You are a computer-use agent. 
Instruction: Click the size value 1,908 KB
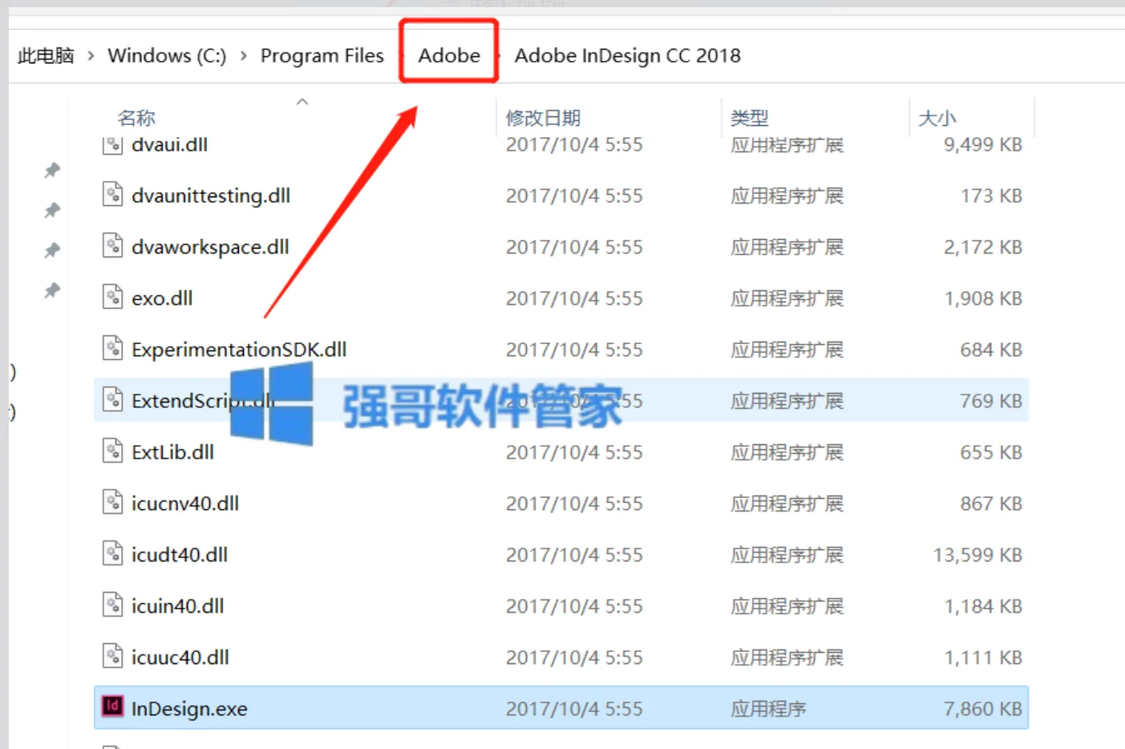pyautogui.click(x=983, y=298)
